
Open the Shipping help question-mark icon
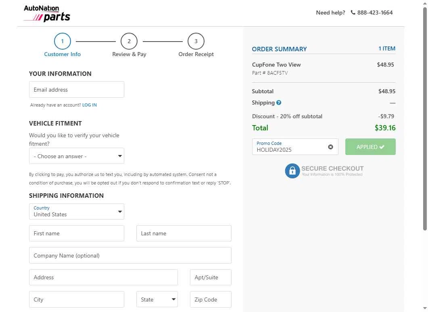(x=279, y=103)
